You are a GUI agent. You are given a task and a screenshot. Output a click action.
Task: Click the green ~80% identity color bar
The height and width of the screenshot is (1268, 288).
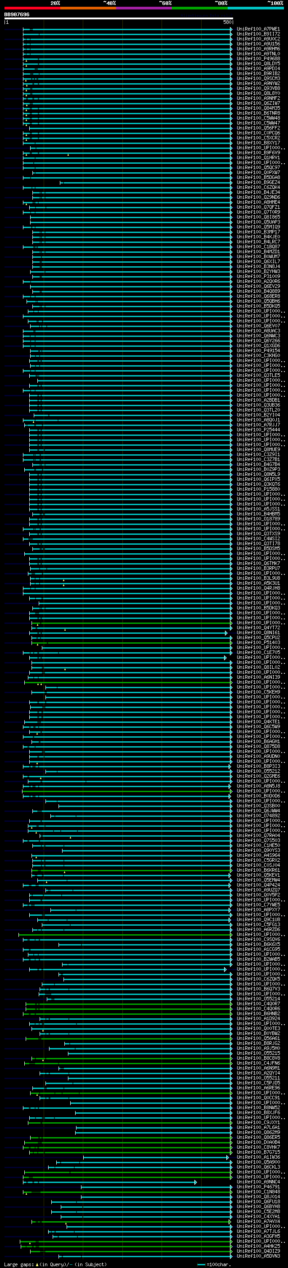pos(200,8)
